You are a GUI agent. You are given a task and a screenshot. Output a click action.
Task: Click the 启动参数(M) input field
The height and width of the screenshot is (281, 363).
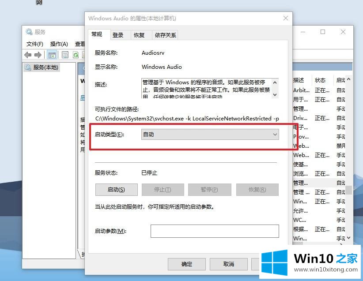pos(215,231)
